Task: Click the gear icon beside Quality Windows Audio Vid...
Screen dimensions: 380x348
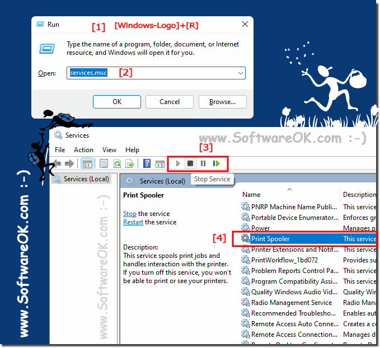Action: (x=246, y=292)
